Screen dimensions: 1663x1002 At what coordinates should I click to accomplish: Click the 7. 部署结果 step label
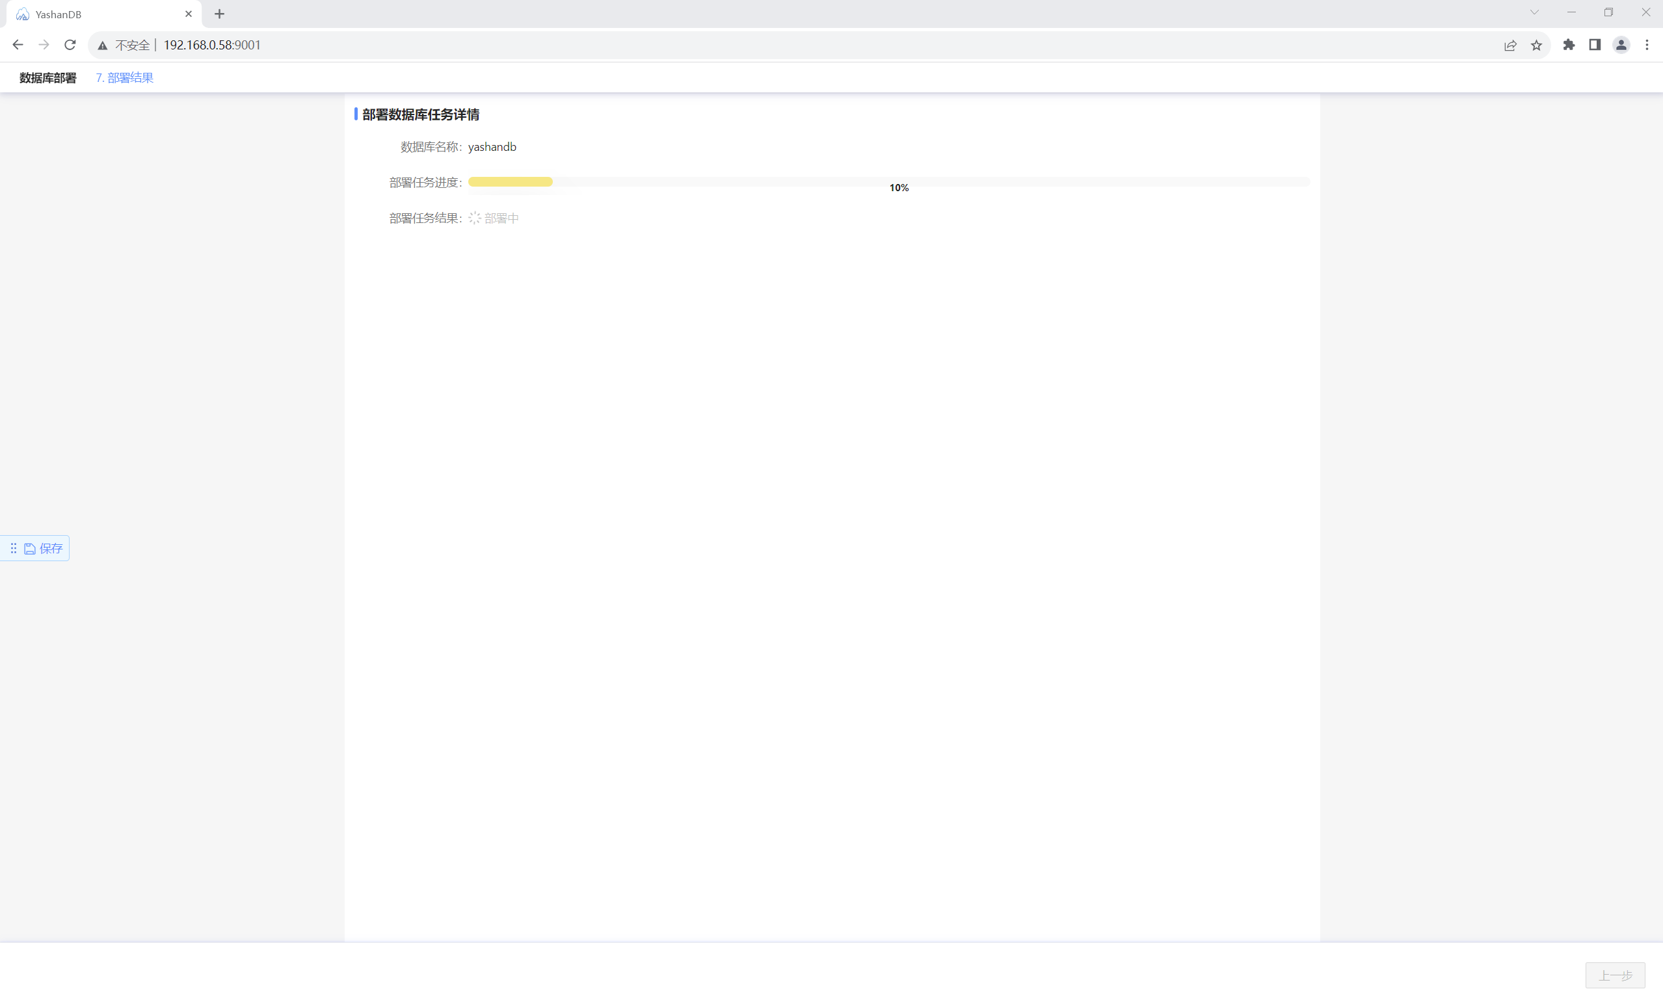(x=124, y=77)
